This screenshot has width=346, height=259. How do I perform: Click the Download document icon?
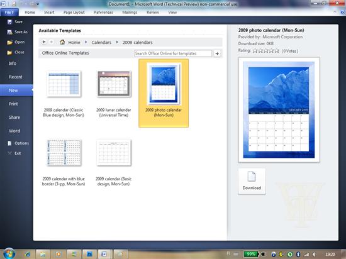point(252,177)
